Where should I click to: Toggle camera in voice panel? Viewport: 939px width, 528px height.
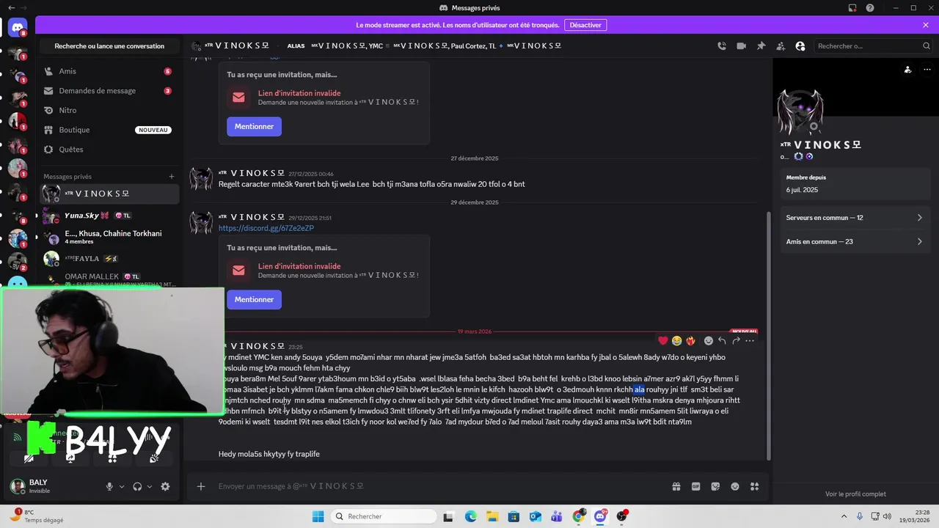point(29,458)
